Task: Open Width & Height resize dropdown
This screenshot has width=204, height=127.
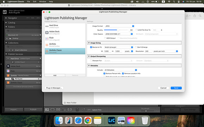Action: click(119, 47)
